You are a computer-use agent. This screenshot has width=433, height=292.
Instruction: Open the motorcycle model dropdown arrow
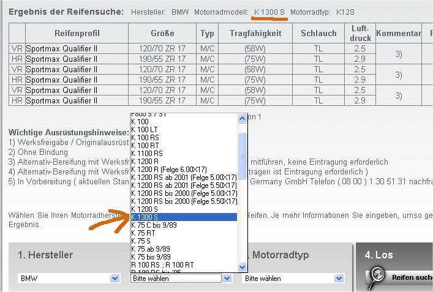tap(227, 278)
